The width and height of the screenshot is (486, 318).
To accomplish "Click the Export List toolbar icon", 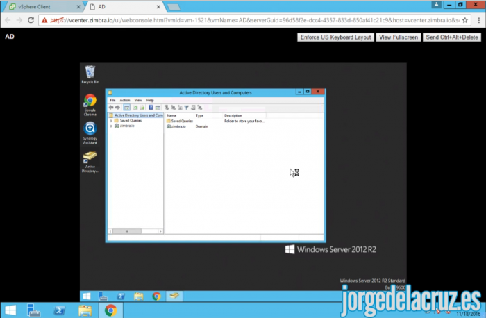I will [x=142, y=108].
